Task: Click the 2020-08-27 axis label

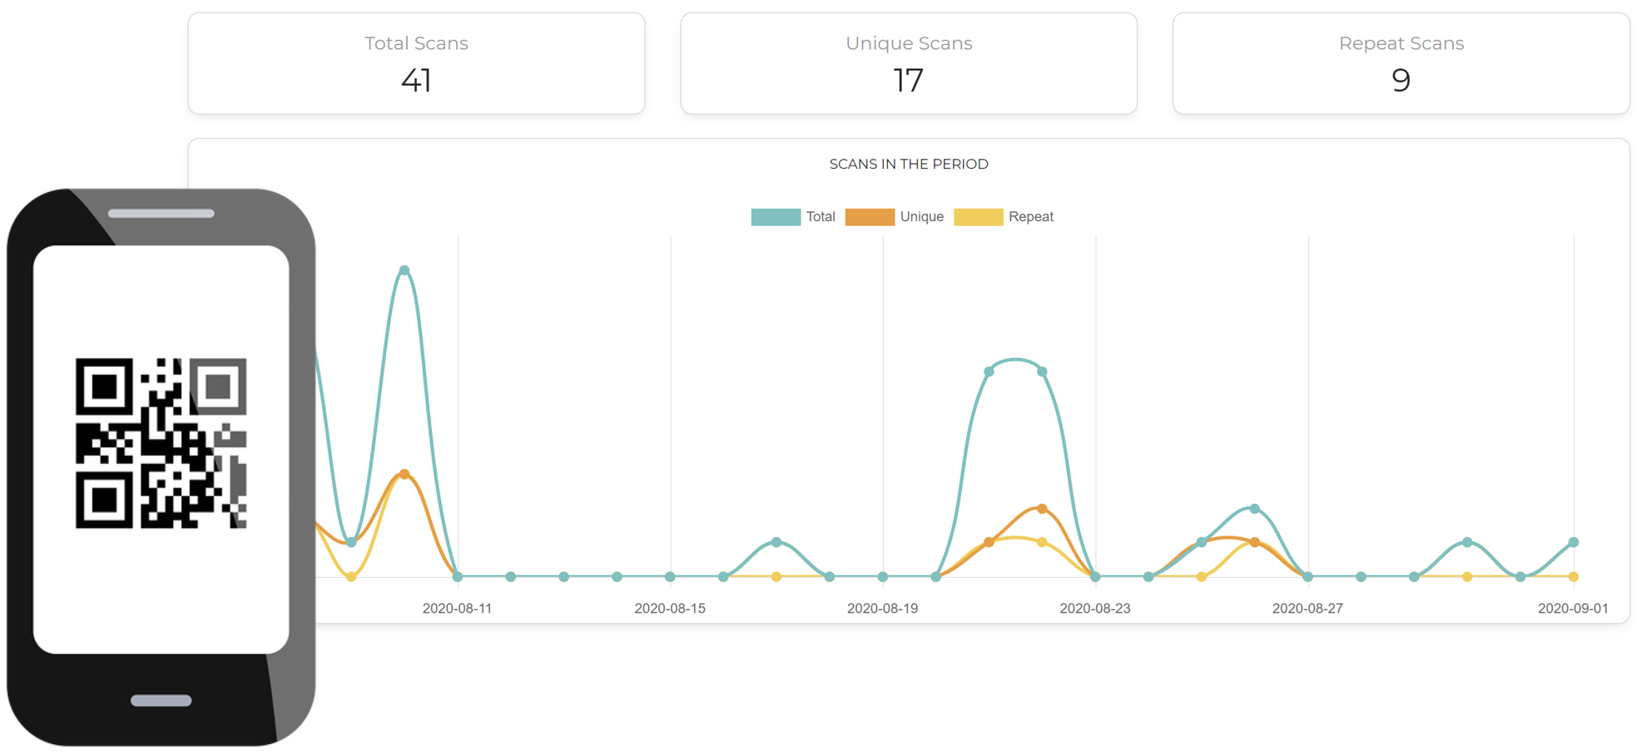Action: click(x=1308, y=609)
